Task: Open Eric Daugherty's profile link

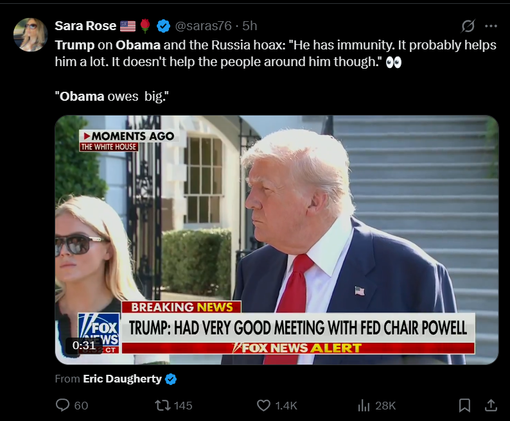Action: [122, 379]
